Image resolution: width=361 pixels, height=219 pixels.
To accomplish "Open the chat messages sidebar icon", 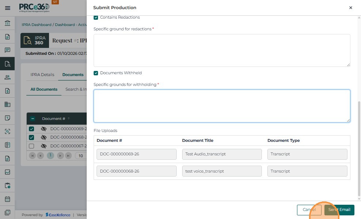I will pos(7,50).
